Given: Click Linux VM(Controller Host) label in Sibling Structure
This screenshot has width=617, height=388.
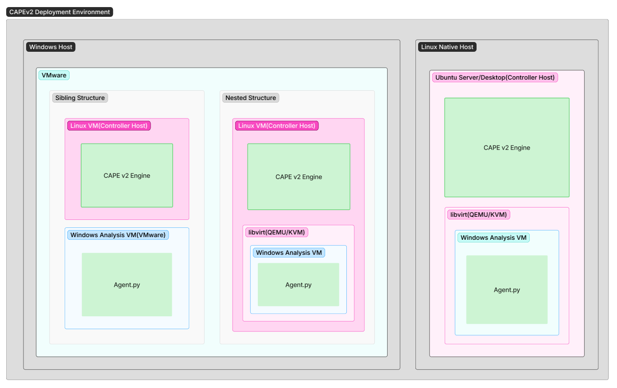Looking at the screenshot, I should point(109,126).
